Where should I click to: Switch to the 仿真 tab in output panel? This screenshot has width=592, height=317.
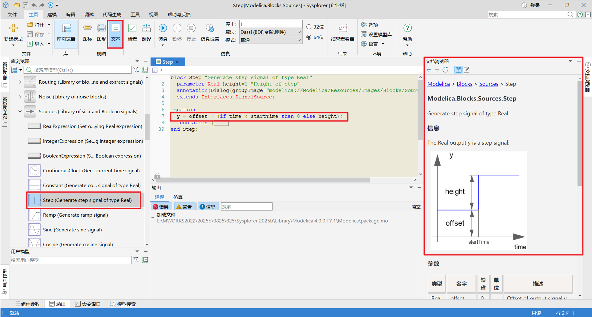pyautogui.click(x=178, y=197)
